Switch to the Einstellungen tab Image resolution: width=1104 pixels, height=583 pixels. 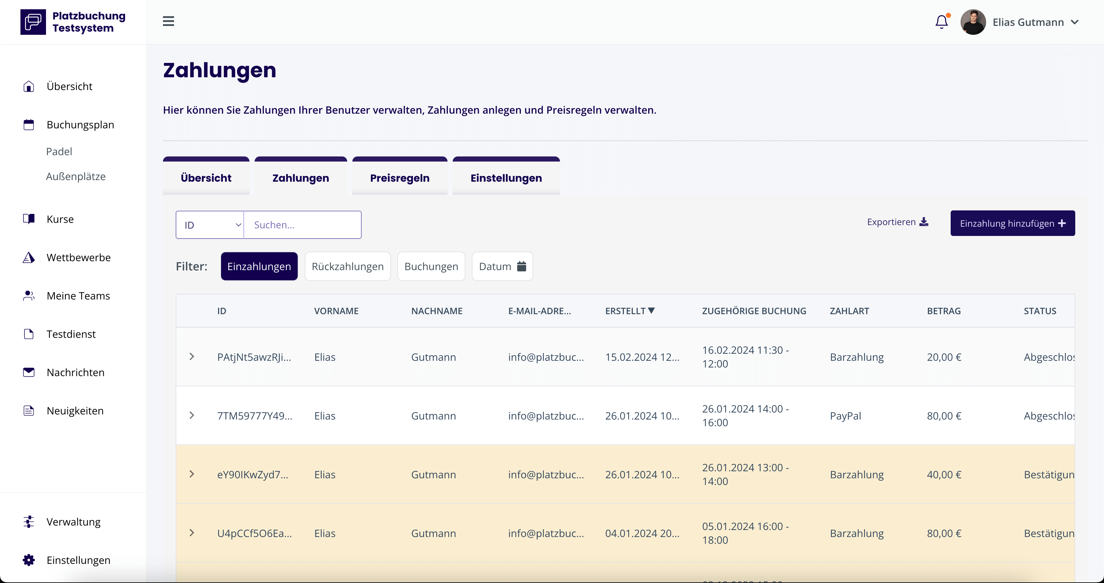(x=506, y=177)
